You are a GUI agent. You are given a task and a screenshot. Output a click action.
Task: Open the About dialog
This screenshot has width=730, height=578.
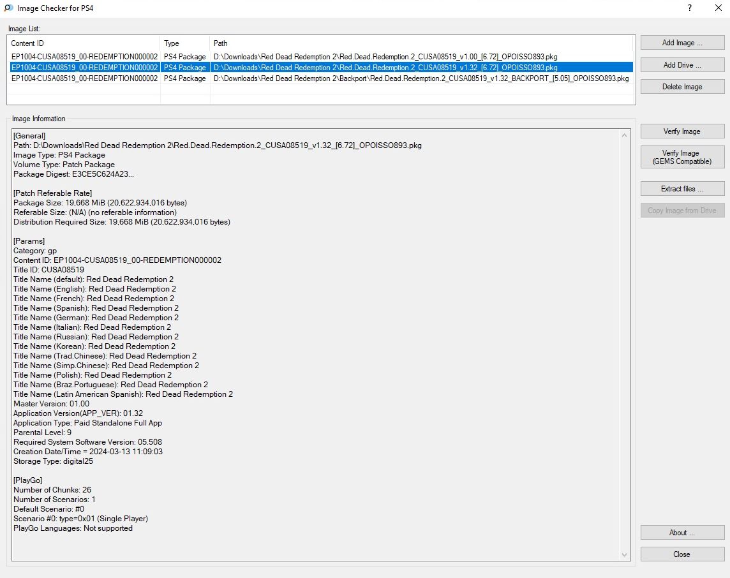(682, 533)
